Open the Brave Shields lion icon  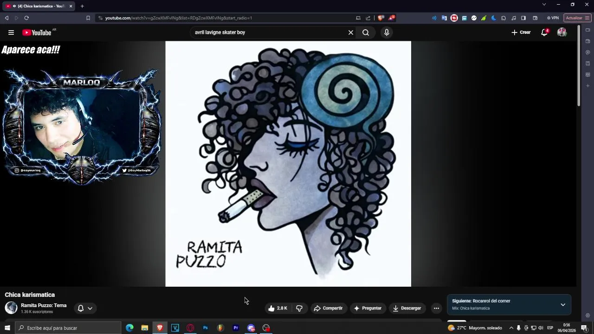tap(381, 18)
